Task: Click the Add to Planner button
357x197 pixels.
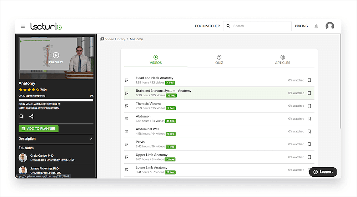Action: coord(38,128)
